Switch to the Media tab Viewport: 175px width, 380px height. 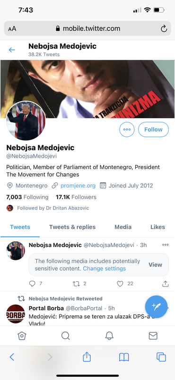[x=123, y=227]
